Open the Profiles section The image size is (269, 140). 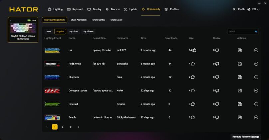click(x=171, y=9)
